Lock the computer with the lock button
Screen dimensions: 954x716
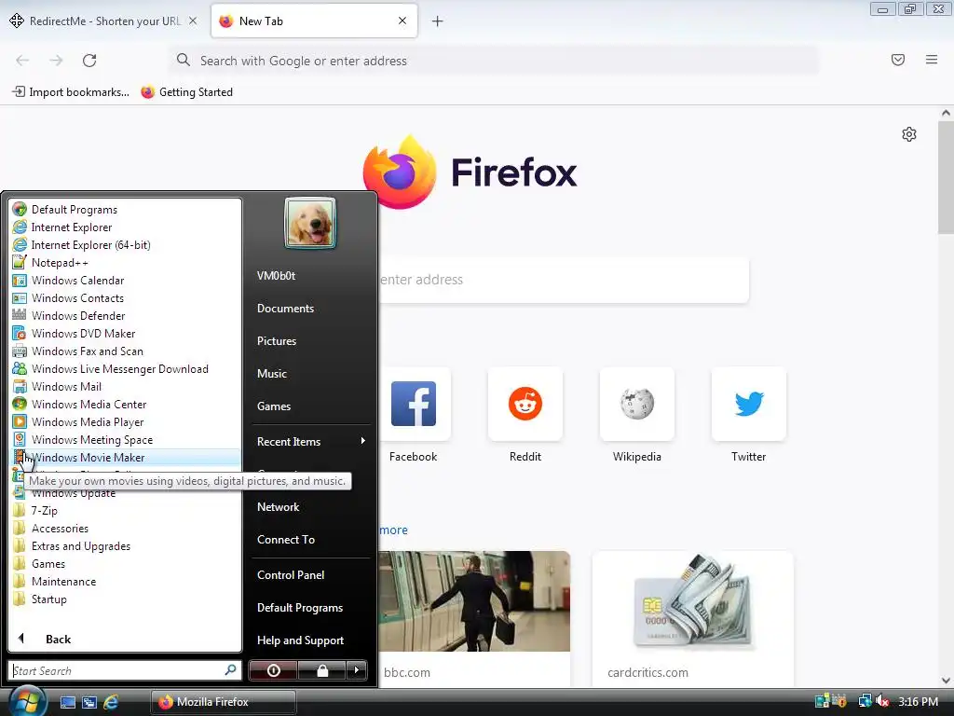click(x=321, y=670)
